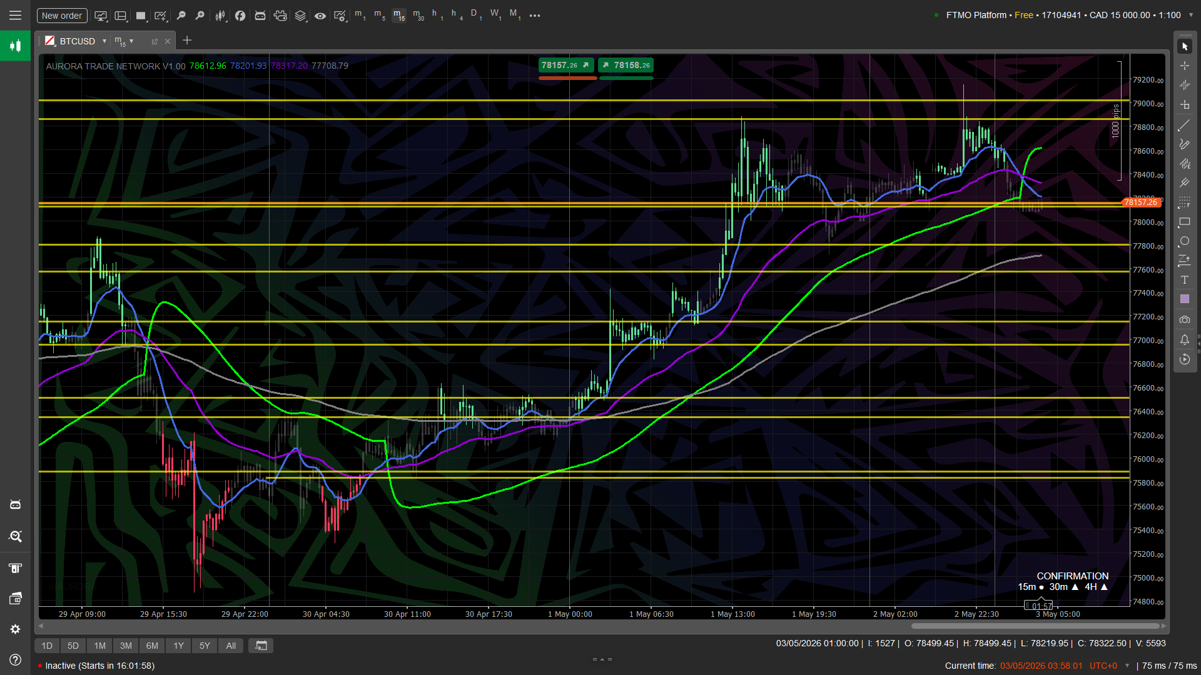Click the New order button
Viewport: 1201px width, 675px height.
(x=62, y=16)
